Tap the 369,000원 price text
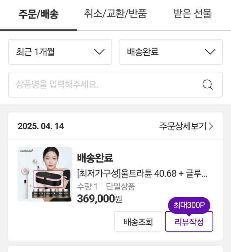 pos(99,199)
